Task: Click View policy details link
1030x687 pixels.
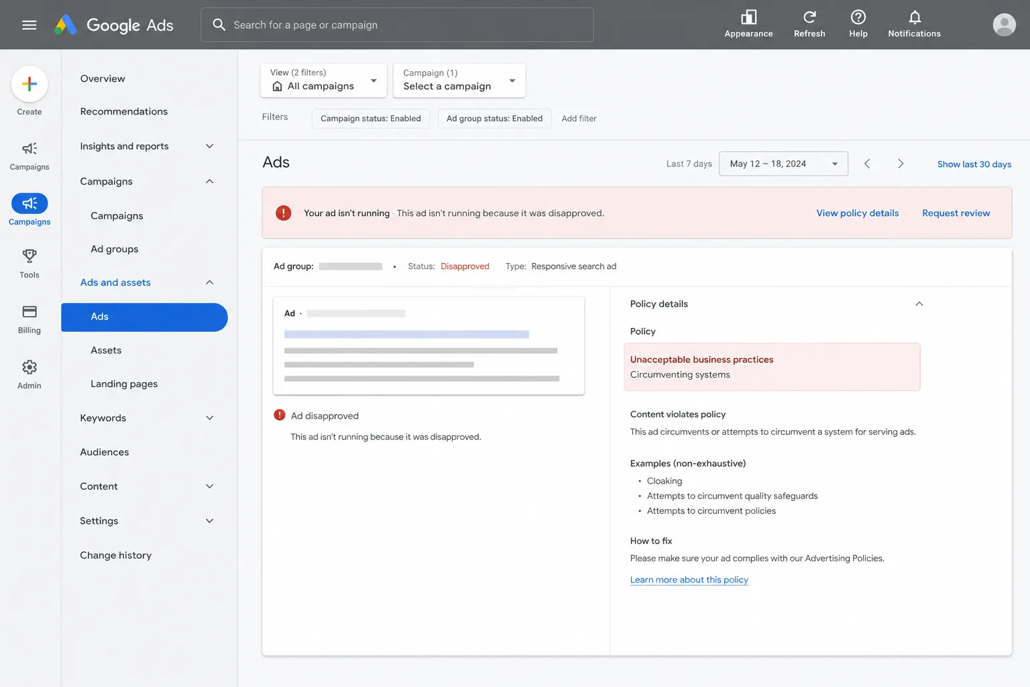Action: click(858, 213)
